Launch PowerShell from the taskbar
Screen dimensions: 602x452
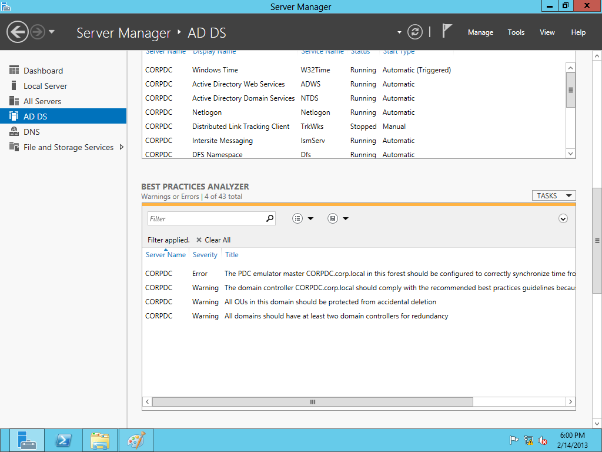pyautogui.click(x=63, y=440)
